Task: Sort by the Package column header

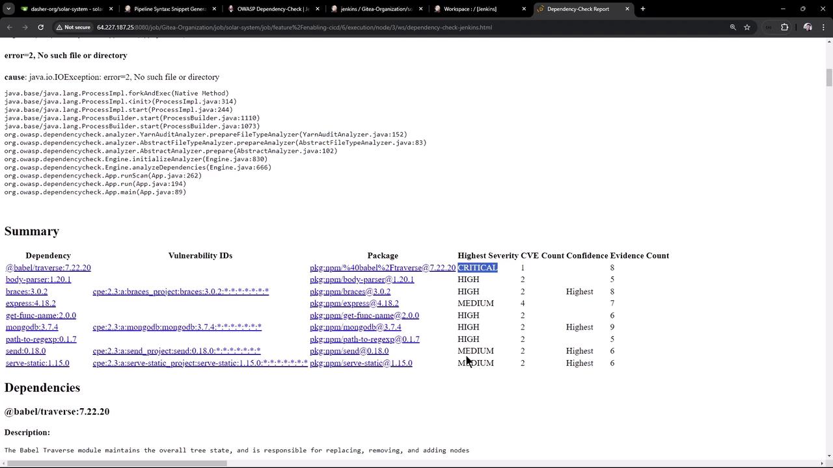Action: click(383, 255)
